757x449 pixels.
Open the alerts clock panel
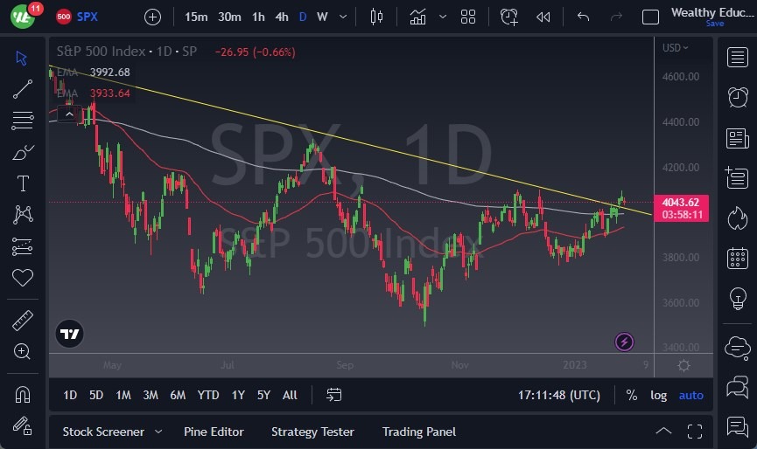[x=737, y=97]
